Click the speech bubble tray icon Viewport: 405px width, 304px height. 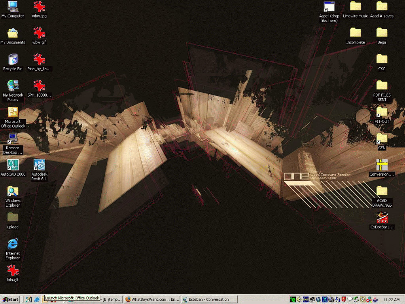click(x=350, y=299)
